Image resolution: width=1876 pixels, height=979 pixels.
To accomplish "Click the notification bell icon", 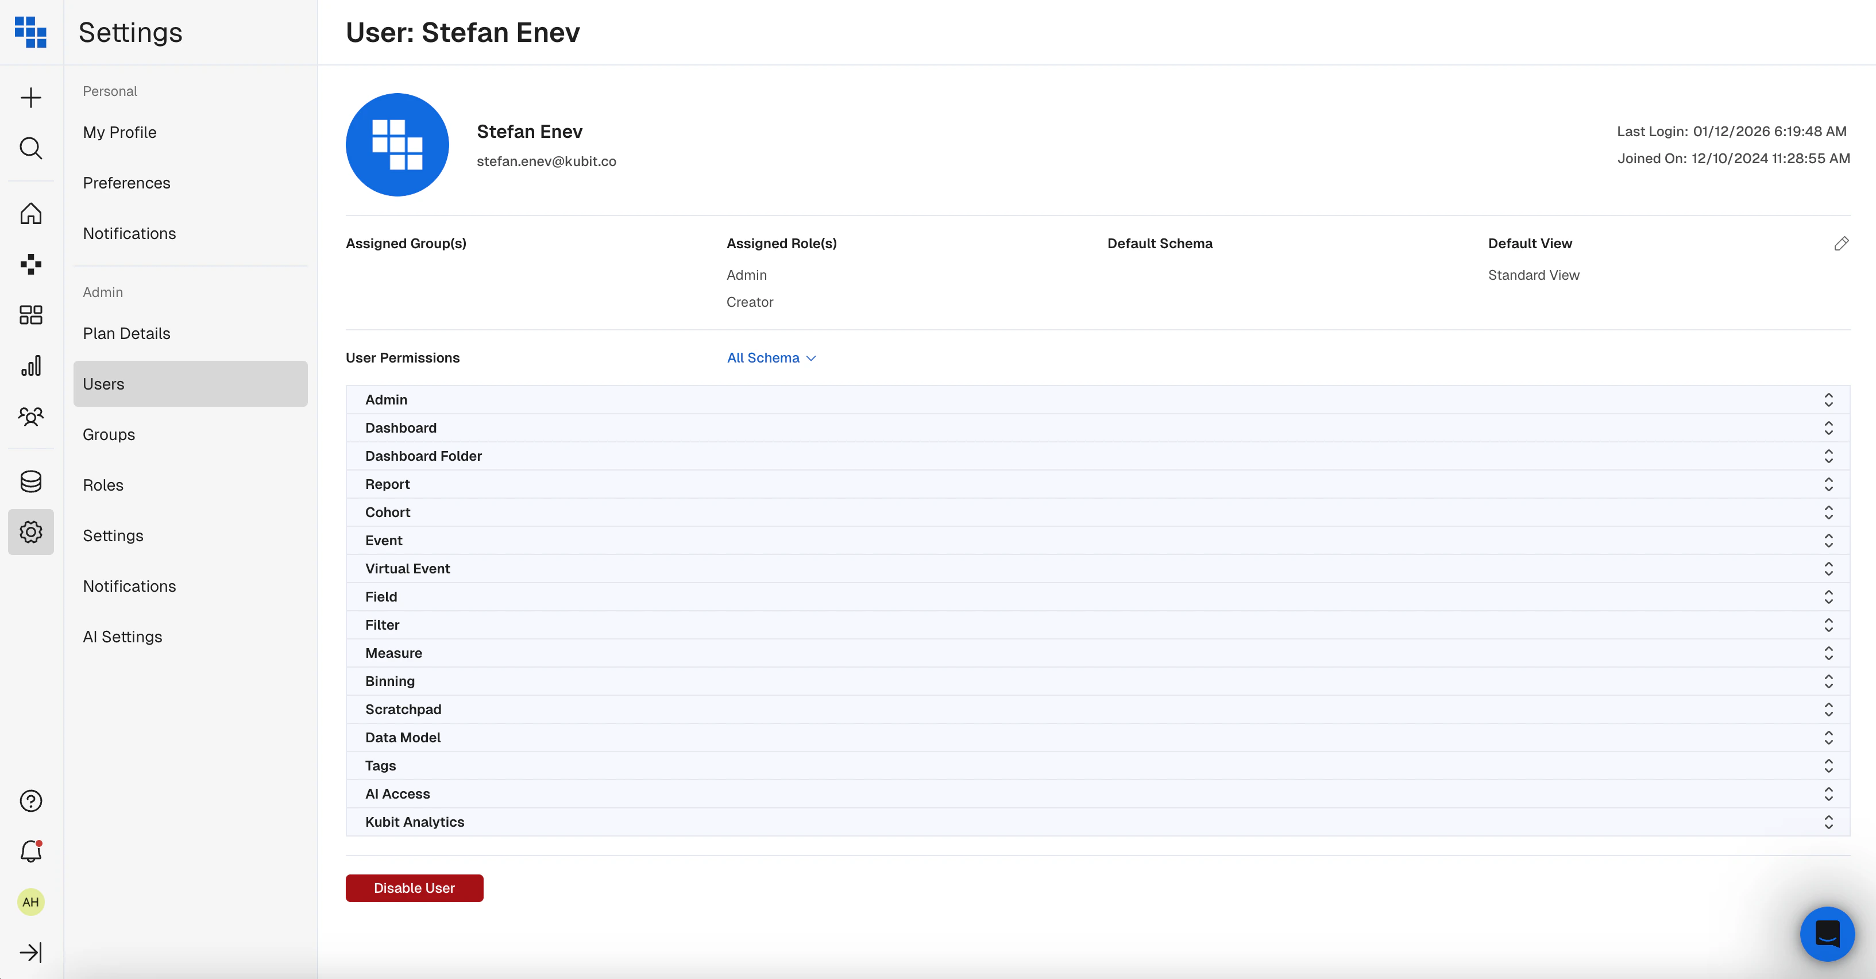I will click(x=30, y=851).
